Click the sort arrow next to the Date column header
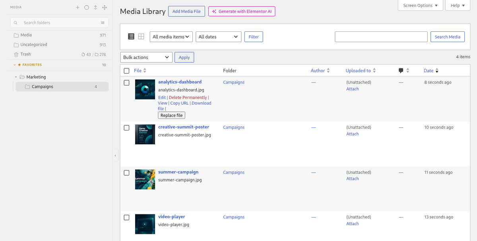Screen dimensions: 477x241 (x=437, y=71)
